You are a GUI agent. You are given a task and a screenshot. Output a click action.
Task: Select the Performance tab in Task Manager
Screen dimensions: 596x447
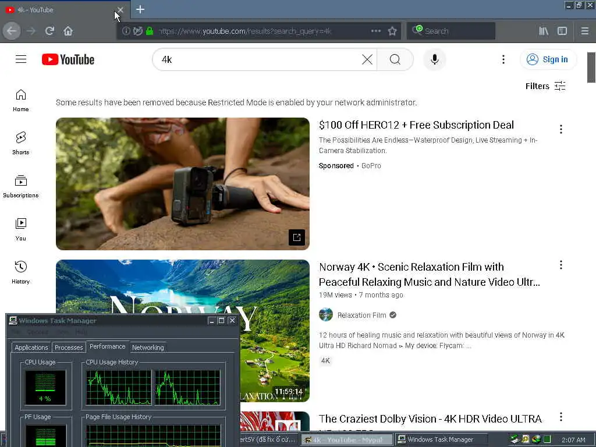tap(108, 347)
